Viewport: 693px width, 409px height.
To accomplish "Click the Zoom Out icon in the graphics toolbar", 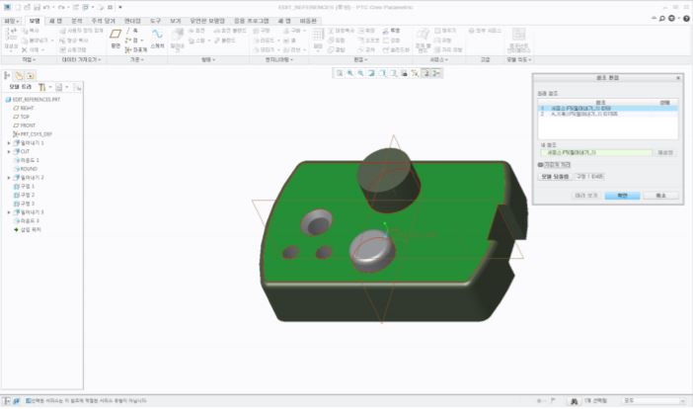I will click(360, 73).
